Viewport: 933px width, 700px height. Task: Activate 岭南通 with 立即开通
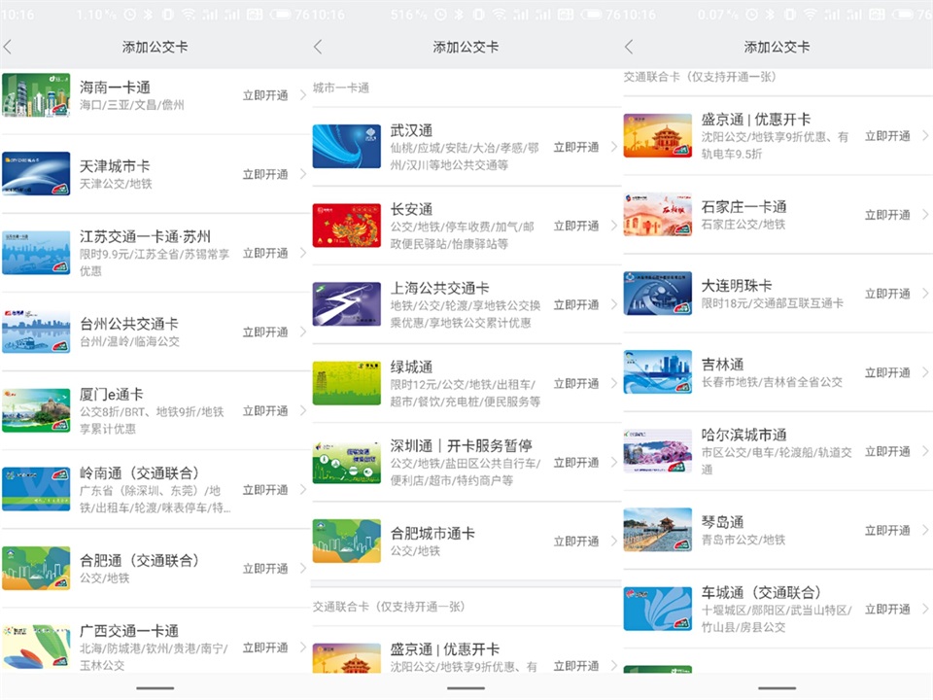pos(265,490)
